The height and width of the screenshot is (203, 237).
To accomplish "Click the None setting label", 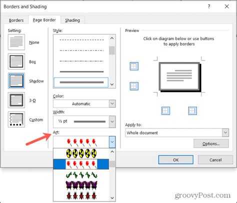I will point(34,42).
